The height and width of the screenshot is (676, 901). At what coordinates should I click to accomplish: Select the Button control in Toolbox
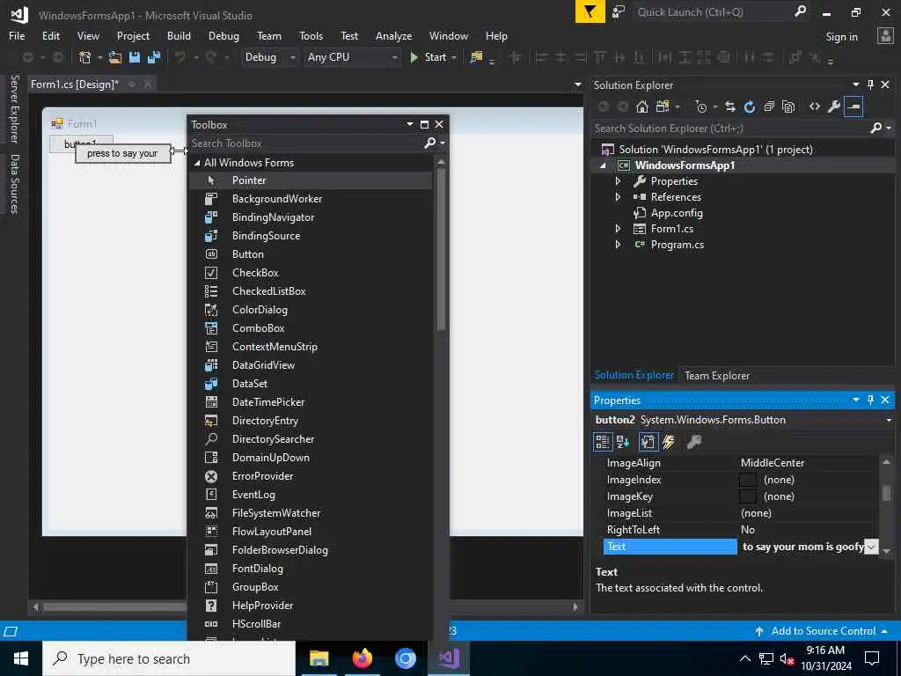coord(311,254)
